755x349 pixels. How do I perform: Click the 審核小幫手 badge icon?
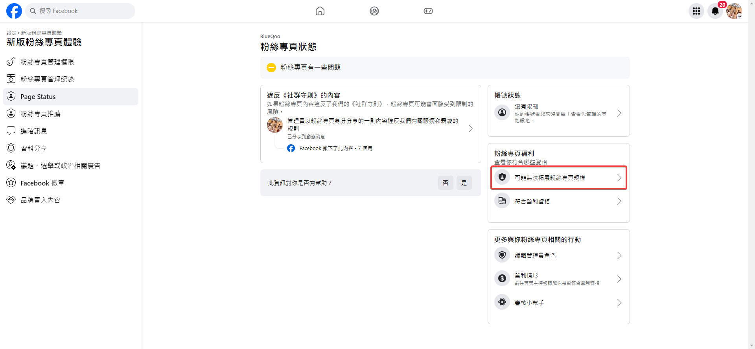(x=502, y=302)
